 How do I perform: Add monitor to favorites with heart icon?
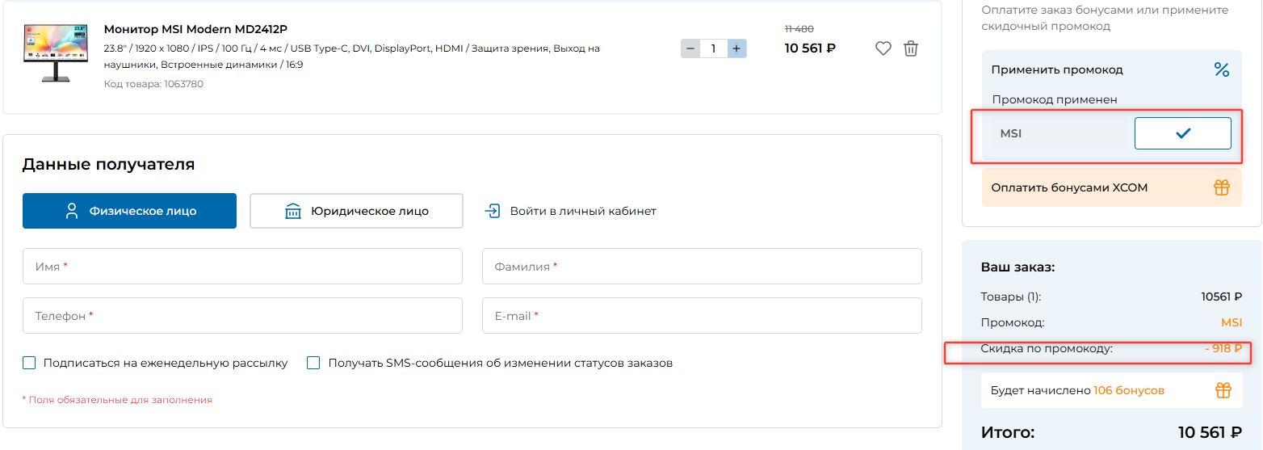pos(883,48)
